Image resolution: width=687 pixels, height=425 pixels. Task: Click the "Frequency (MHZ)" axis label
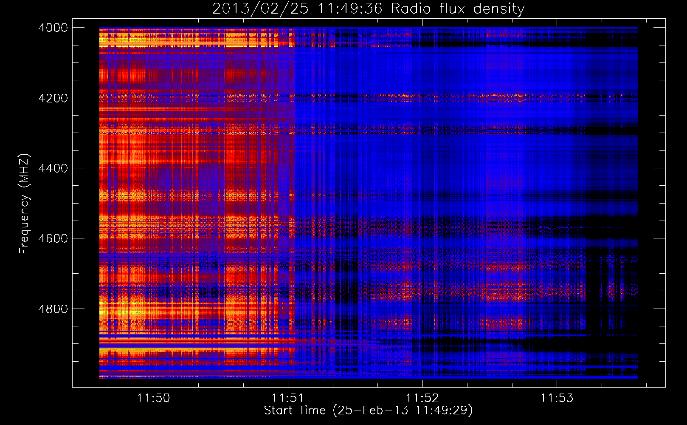(x=25, y=204)
